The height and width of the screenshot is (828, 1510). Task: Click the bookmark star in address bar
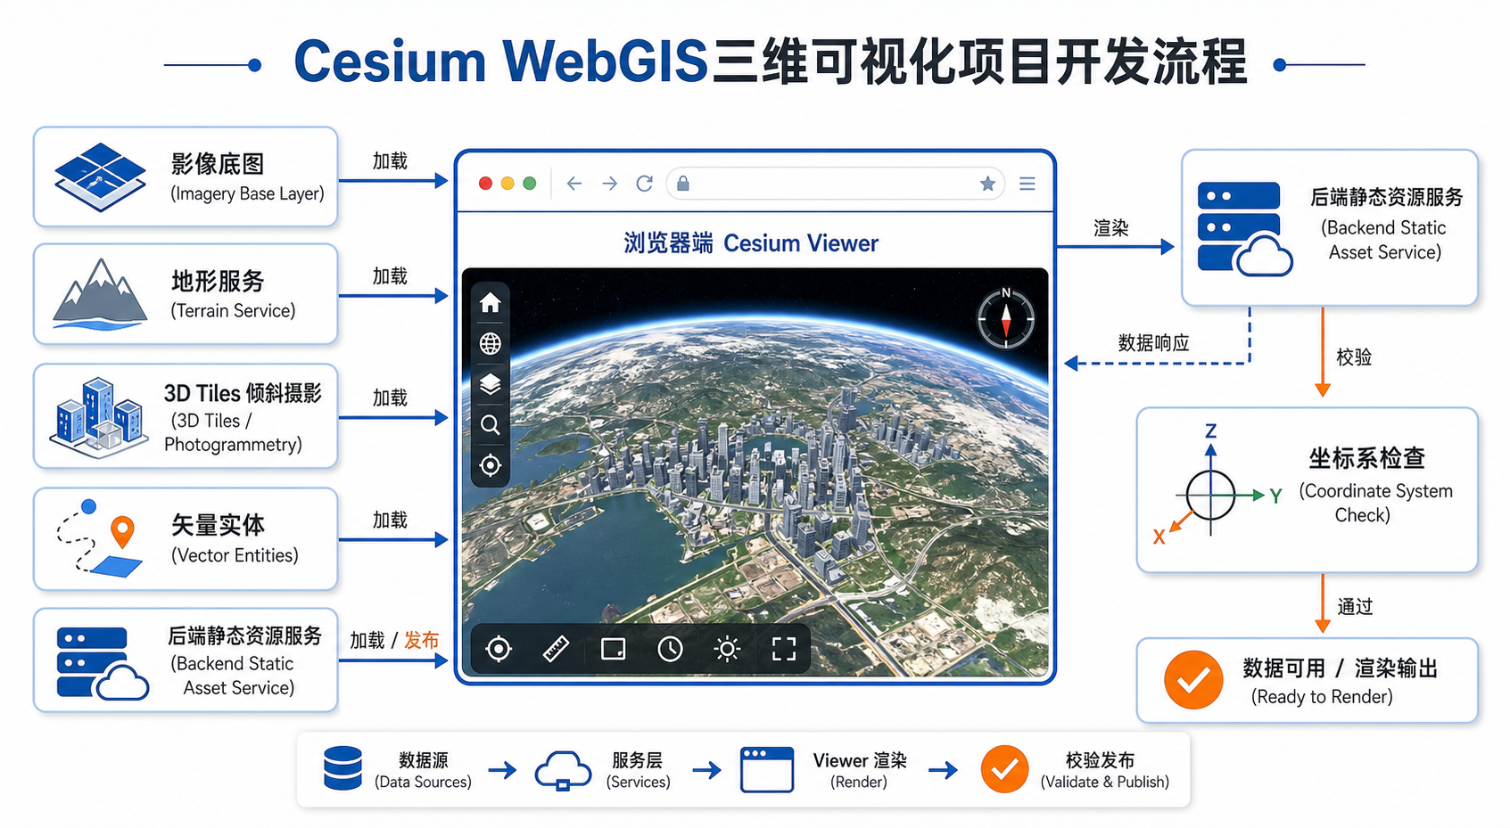click(x=987, y=184)
